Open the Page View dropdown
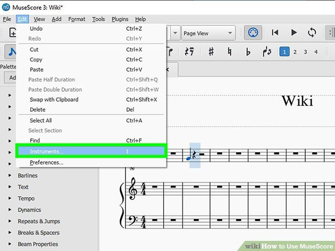Image resolution: width=335 pixels, height=251 pixels. coord(208,33)
